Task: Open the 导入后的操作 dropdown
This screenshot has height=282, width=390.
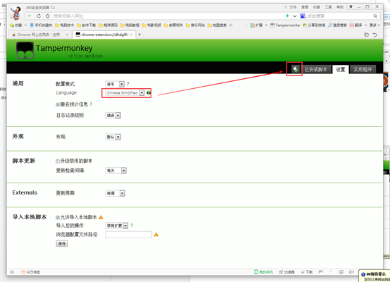Action: [117, 226]
